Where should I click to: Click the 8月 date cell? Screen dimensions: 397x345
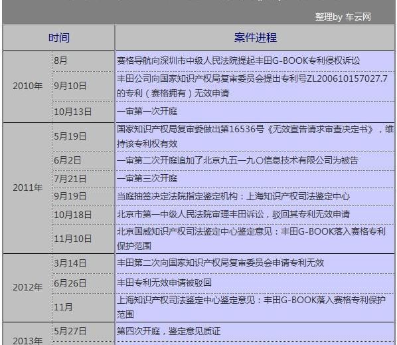83,61
